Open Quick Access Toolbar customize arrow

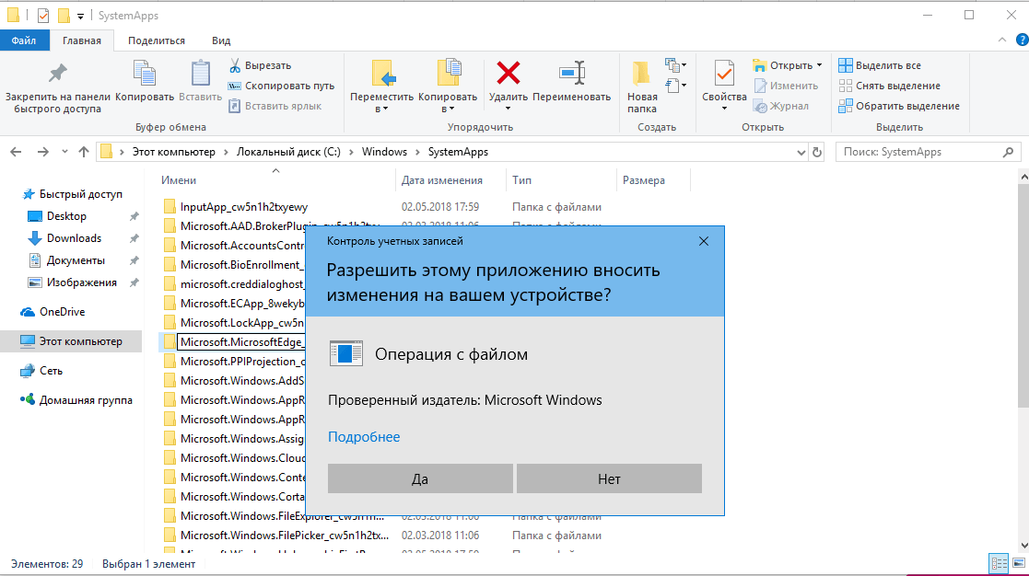pyautogui.click(x=80, y=16)
